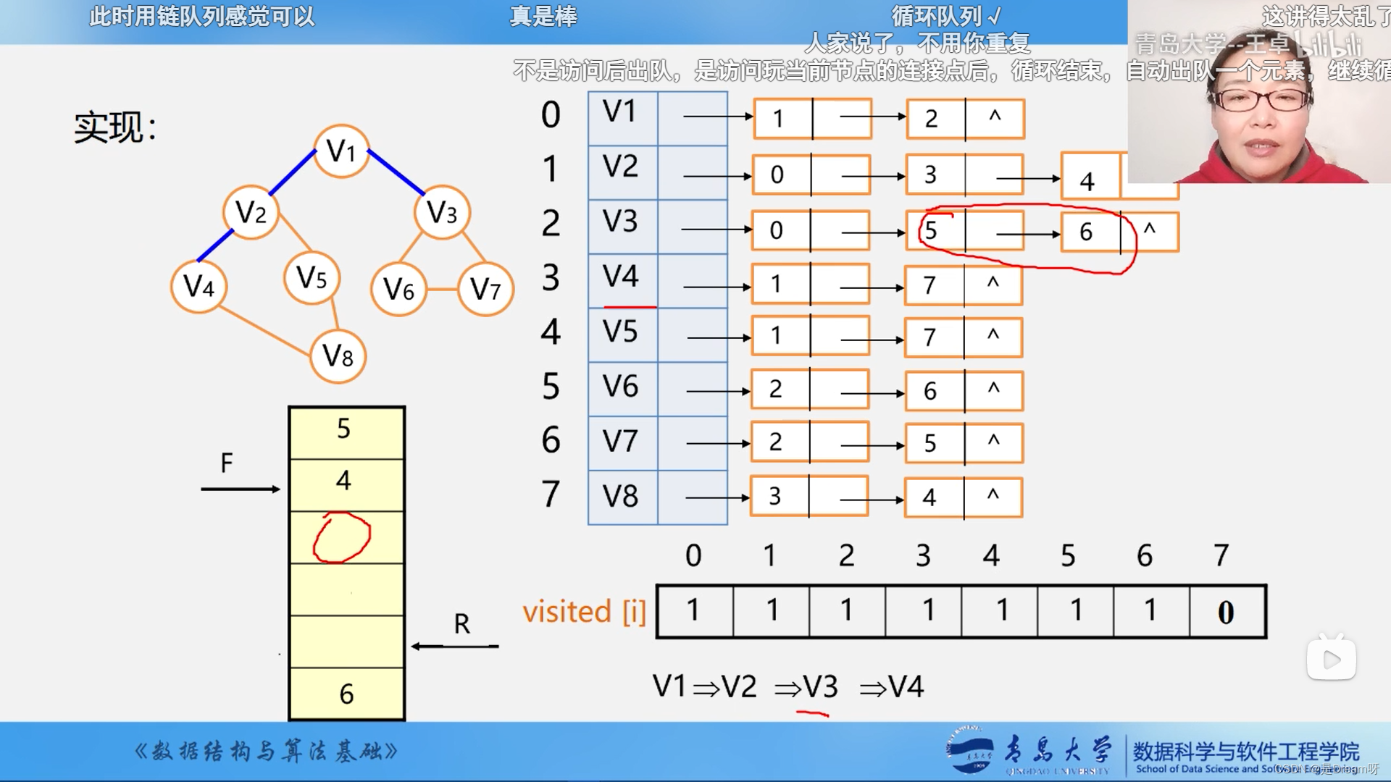The width and height of the screenshot is (1391, 782).
Task: Click the V1 cell in the adjacency table
Action: pos(622,117)
